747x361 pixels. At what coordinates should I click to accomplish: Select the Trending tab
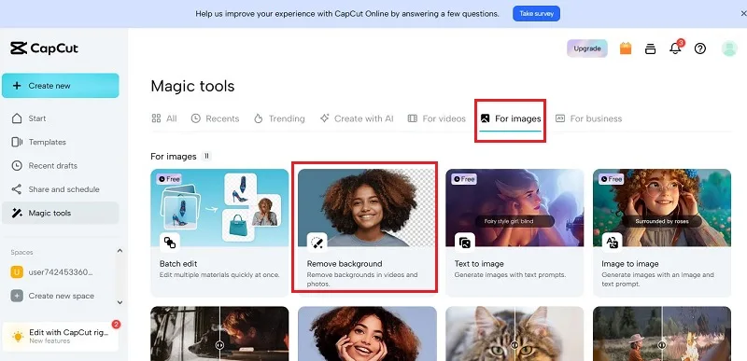pos(279,118)
